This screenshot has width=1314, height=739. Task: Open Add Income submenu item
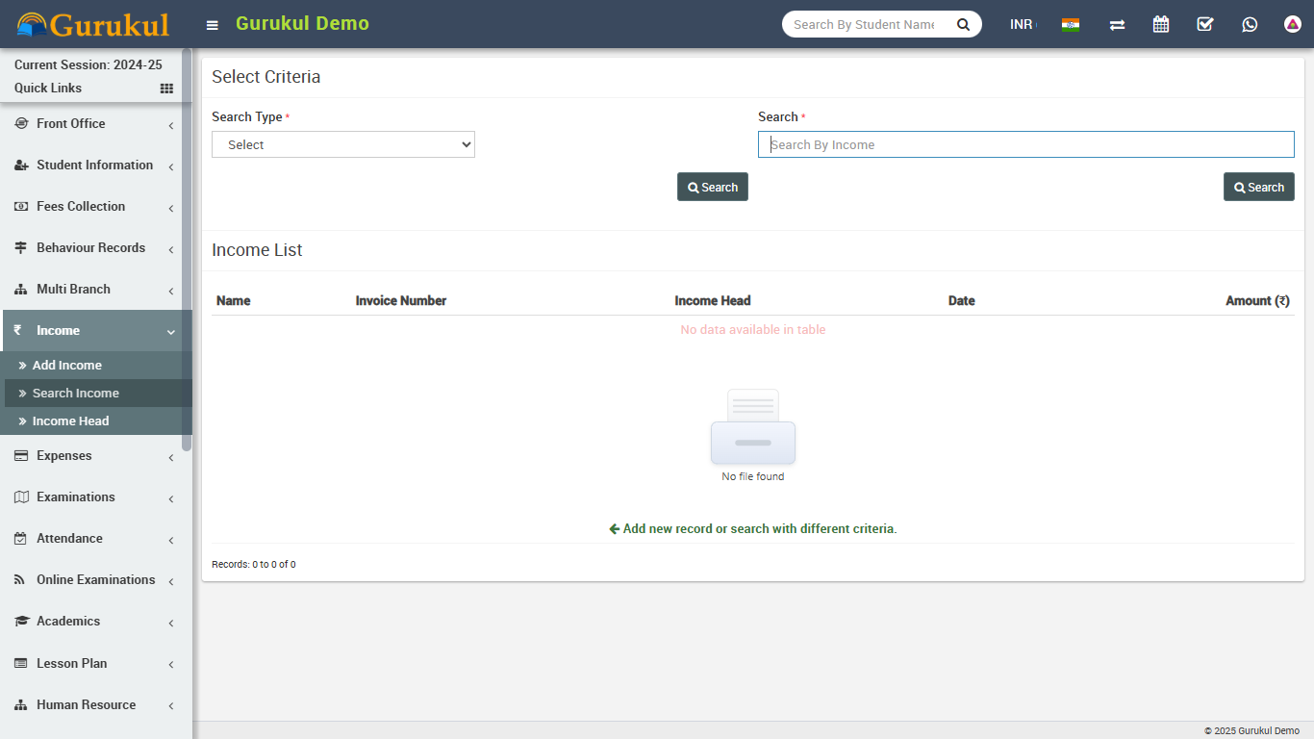[x=67, y=366]
